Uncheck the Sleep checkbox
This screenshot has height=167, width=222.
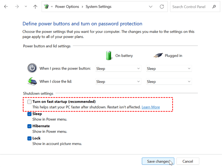coord(29,114)
